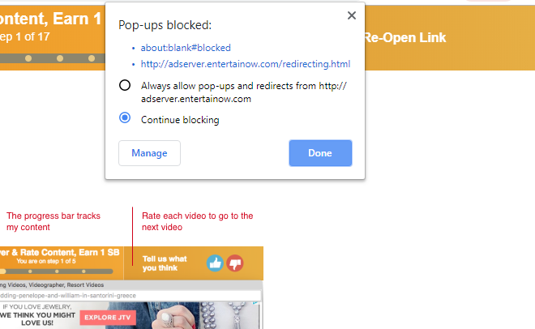The image size is (535, 329).
Task: Click the EXPLORE JTV button
Action: point(108,318)
